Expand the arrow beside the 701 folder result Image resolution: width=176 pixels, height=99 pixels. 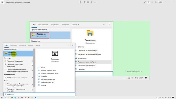(32, 85)
